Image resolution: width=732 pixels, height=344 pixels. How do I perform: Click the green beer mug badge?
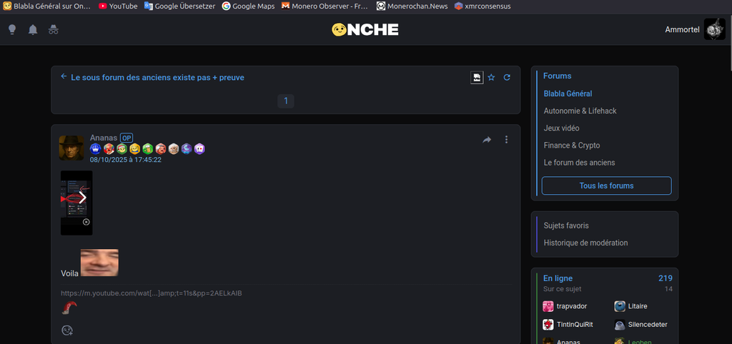coord(147,148)
